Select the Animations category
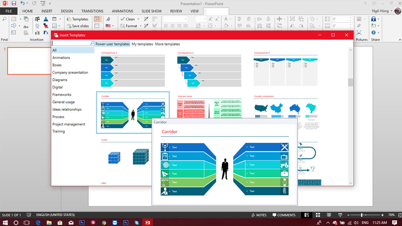Viewport: 402px width, 226px height. coord(61,58)
